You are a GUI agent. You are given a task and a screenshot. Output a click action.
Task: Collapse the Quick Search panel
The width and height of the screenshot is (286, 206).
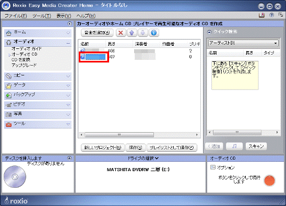click(209, 32)
